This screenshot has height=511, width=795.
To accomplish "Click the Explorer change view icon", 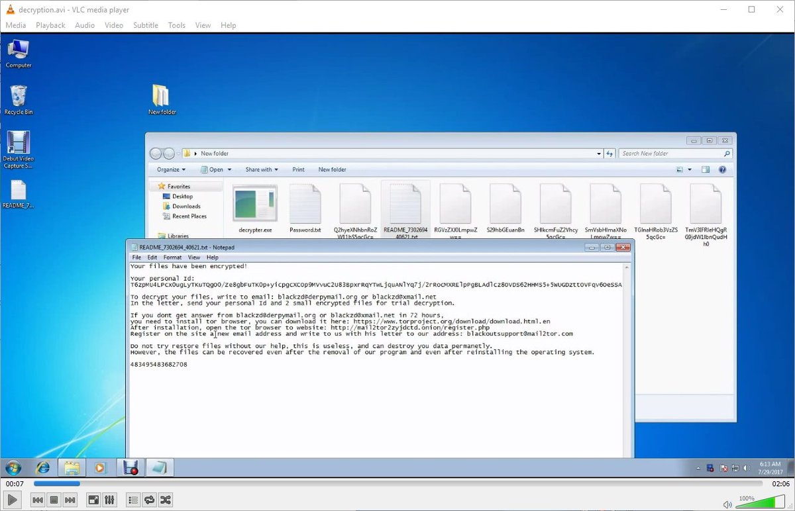I will point(680,169).
